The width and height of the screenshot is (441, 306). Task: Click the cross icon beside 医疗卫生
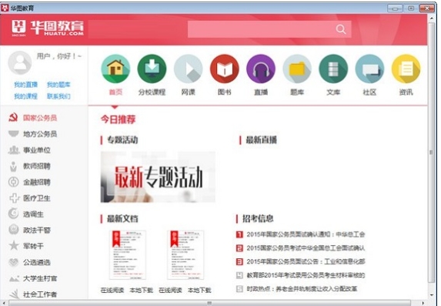pos(14,198)
